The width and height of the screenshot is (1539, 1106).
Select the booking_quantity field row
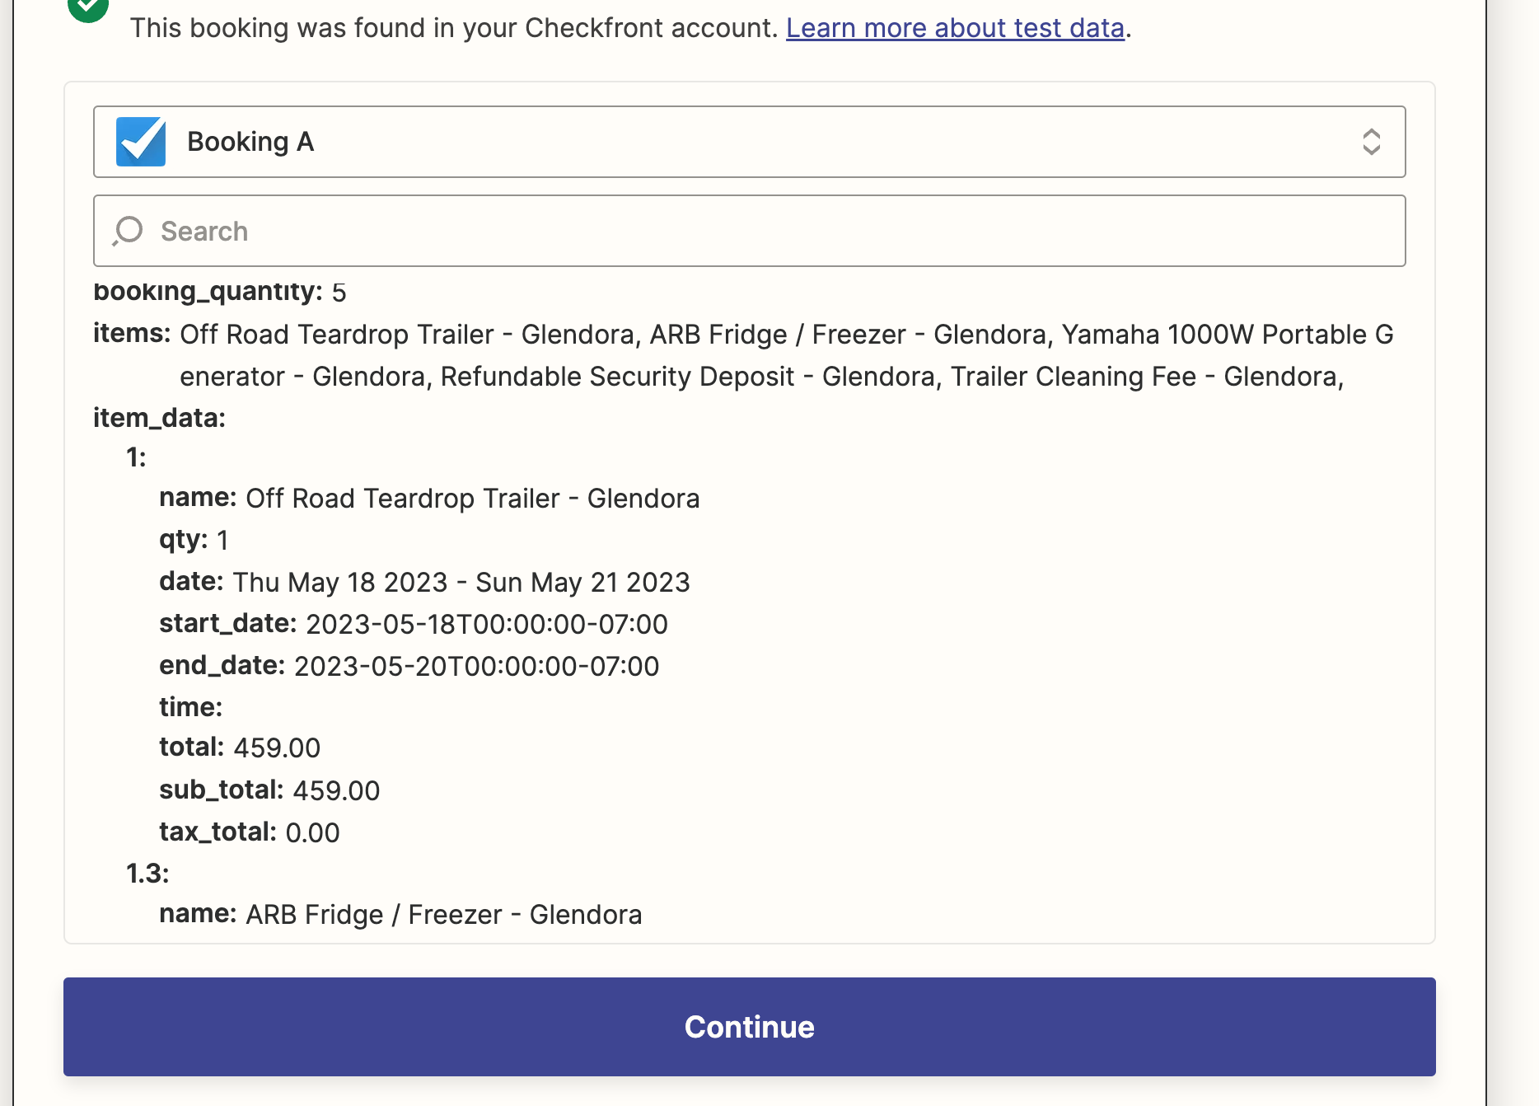(219, 292)
